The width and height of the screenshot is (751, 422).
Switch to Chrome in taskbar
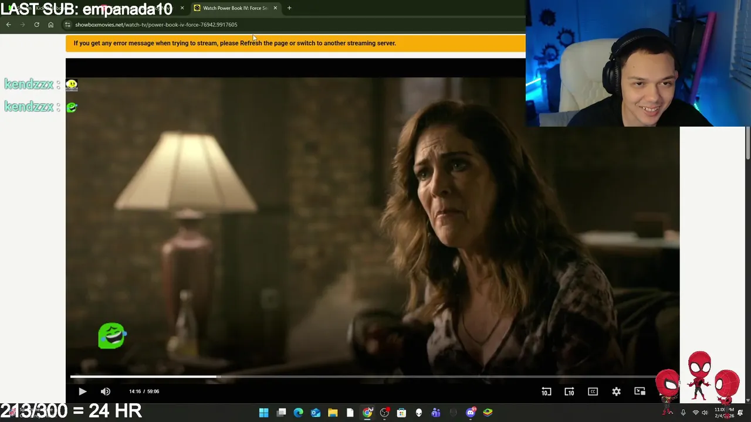pos(367,413)
